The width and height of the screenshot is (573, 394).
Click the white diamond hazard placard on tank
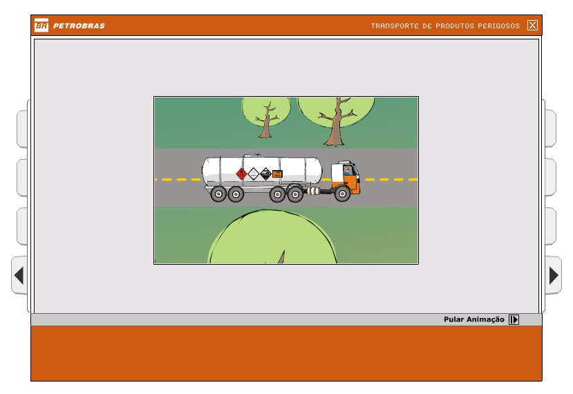[254, 173]
